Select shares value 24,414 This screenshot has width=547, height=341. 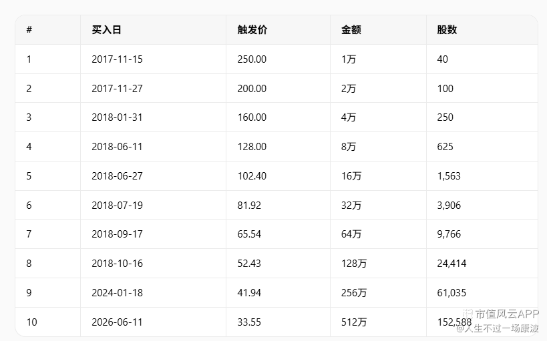pyautogui.click(x=451, y=263)
